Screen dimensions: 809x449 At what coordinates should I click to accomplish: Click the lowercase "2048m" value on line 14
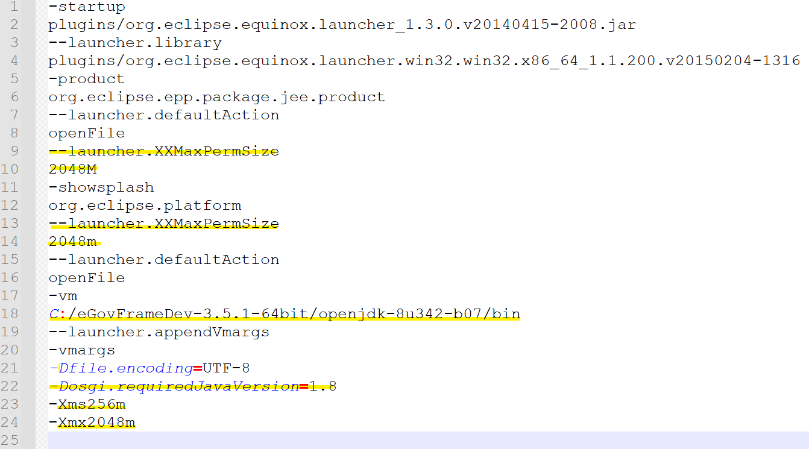[73, 242]
